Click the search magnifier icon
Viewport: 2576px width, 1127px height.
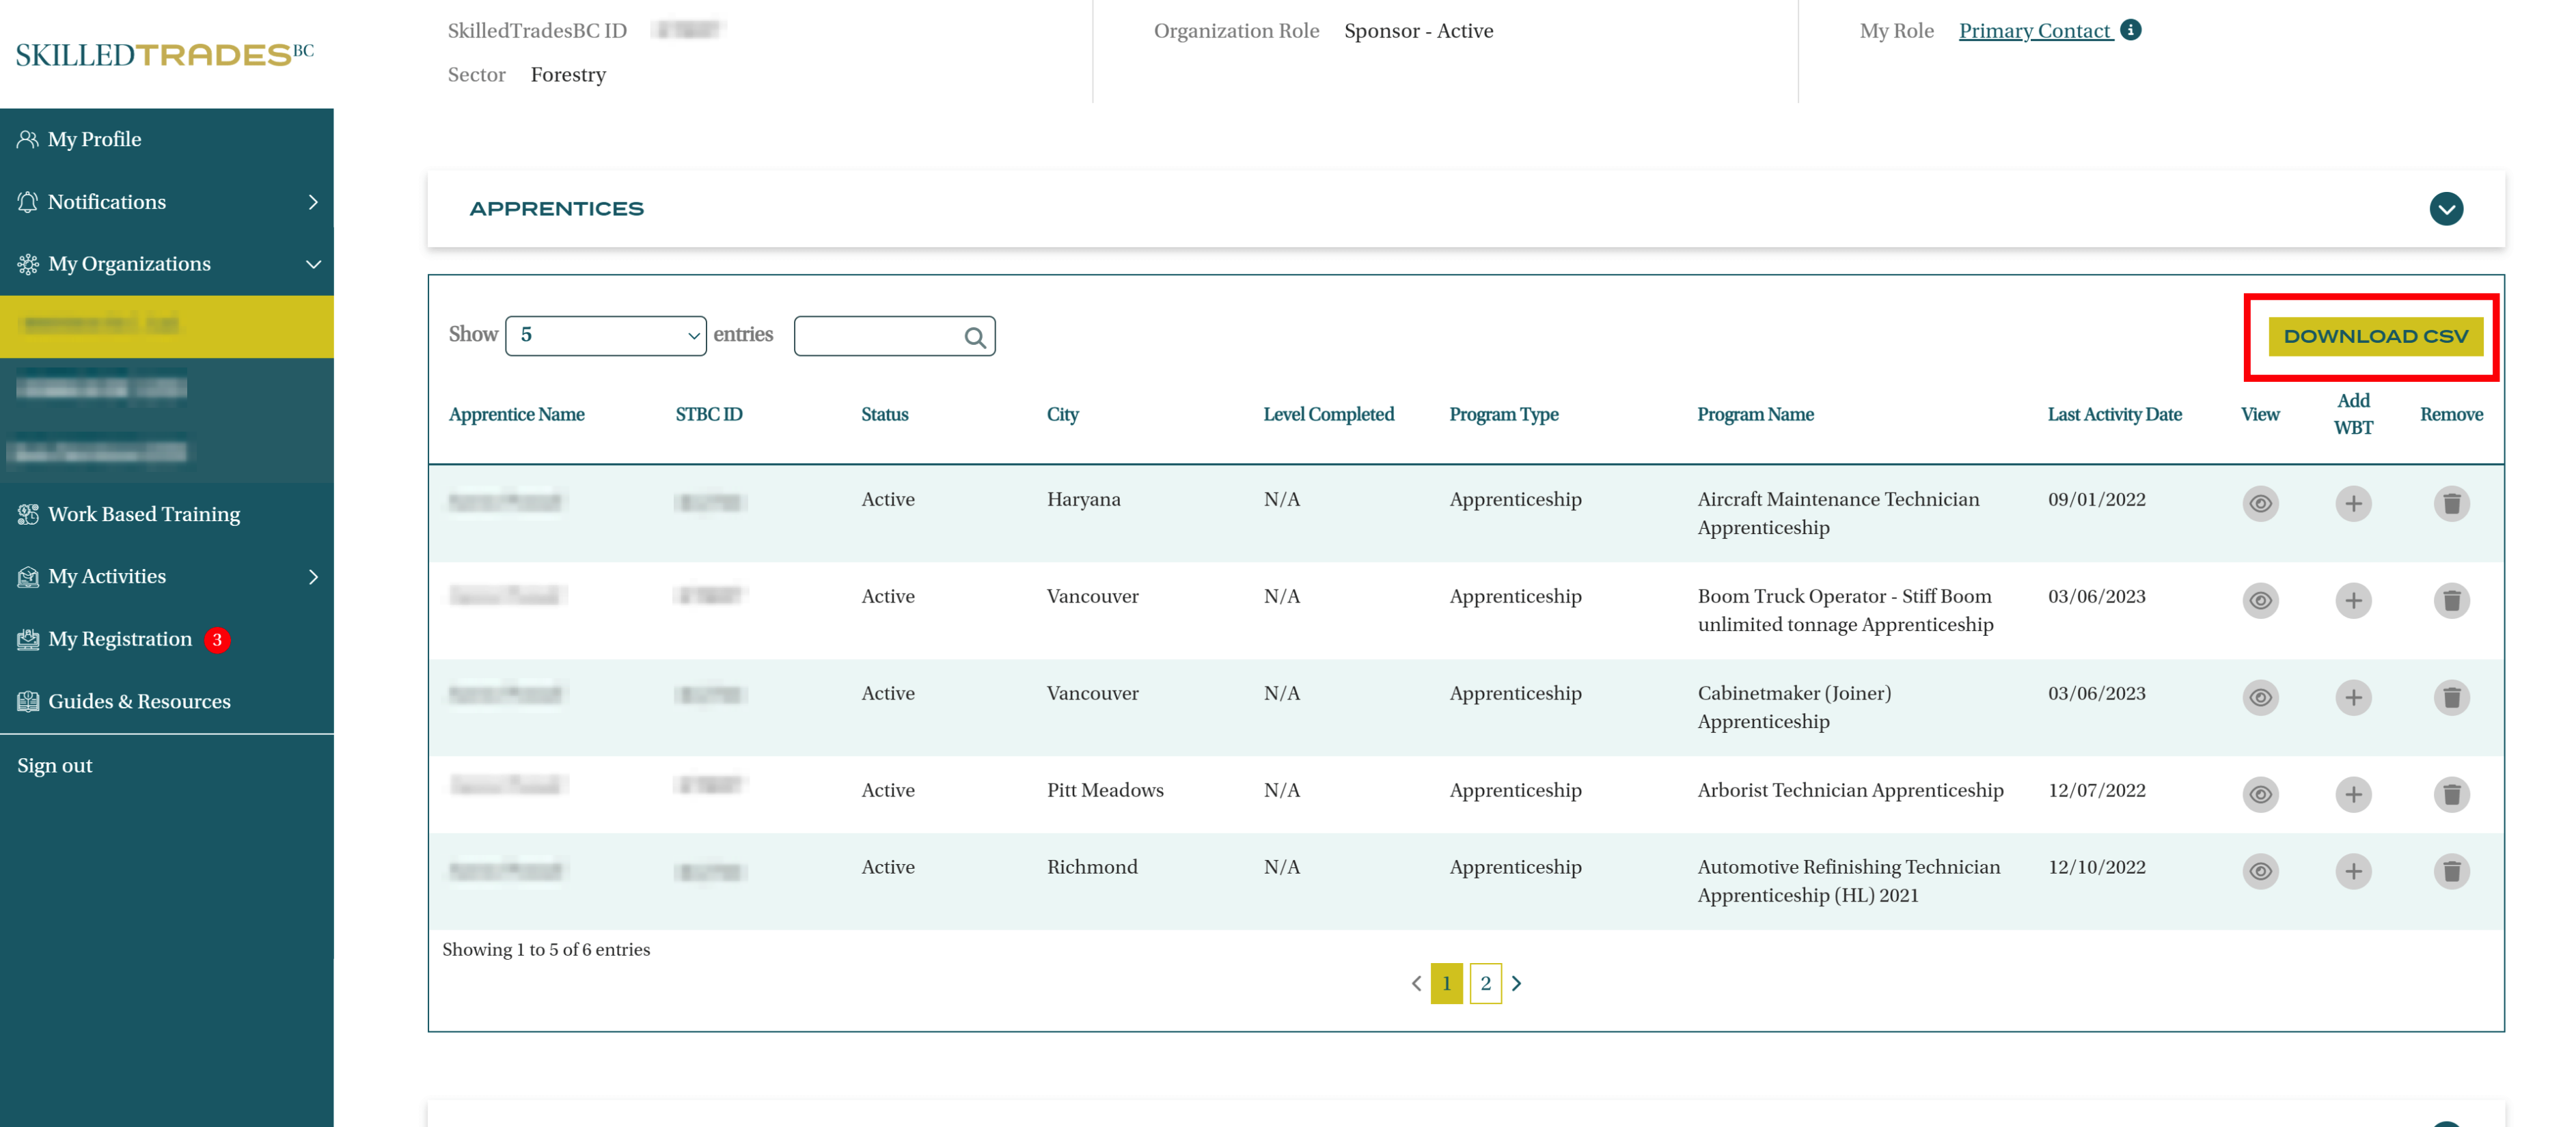[x=975, y=337]
